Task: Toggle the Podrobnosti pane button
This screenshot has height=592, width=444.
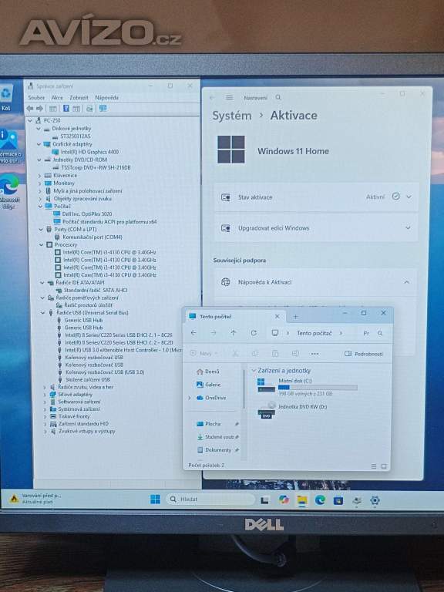Action: (x=364, y=354)
